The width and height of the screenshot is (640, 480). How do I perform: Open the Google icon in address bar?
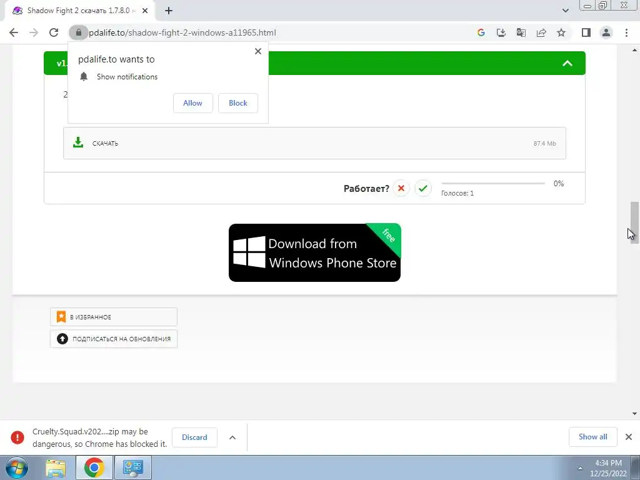pos(481,32)
